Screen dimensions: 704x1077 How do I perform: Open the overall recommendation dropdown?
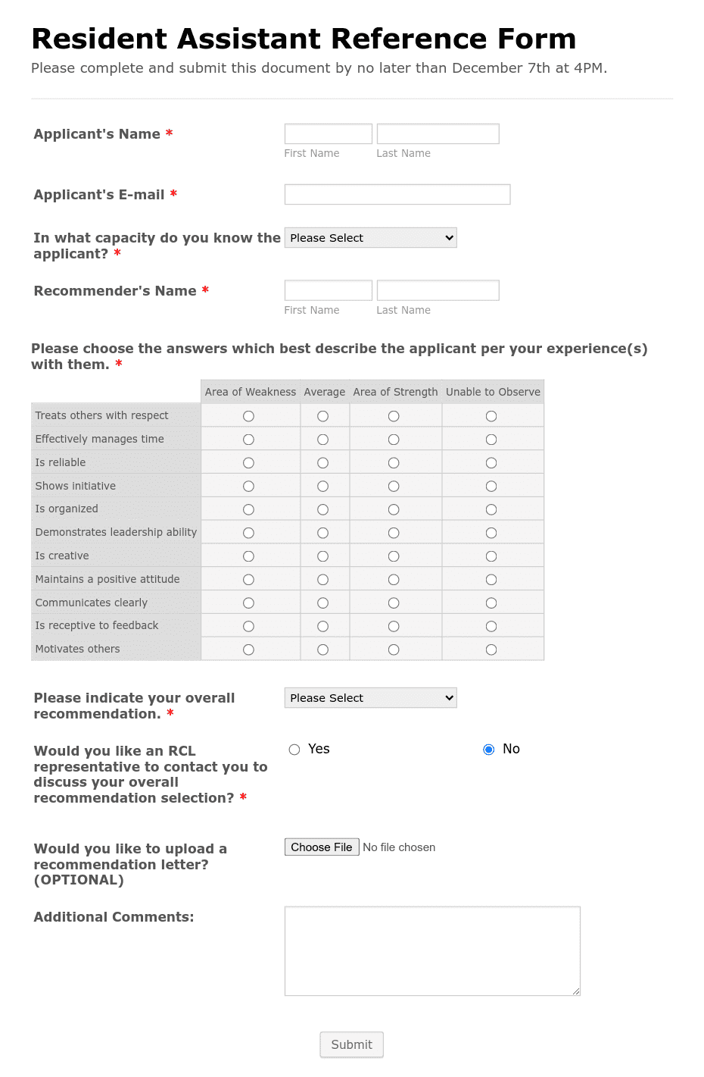point(370,697)
